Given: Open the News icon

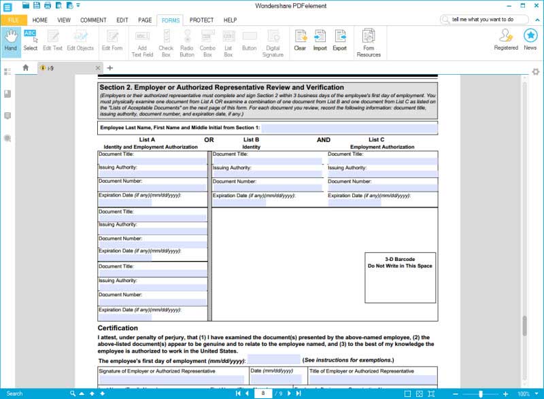Looking at the screenshot, I should point(530,40).
